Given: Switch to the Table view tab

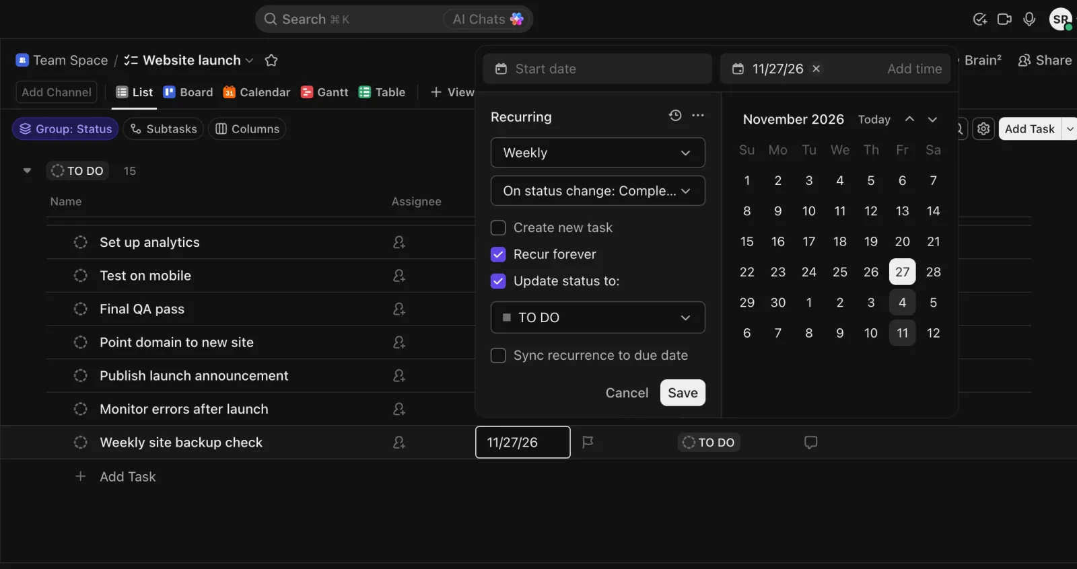Looking at the screenshot, I should point(382,92).
